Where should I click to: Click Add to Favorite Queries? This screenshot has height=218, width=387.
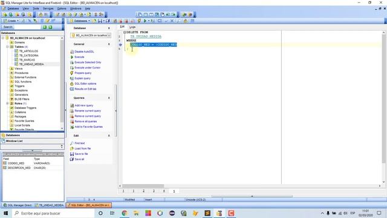pyautogui.click(x=88, y=127)
